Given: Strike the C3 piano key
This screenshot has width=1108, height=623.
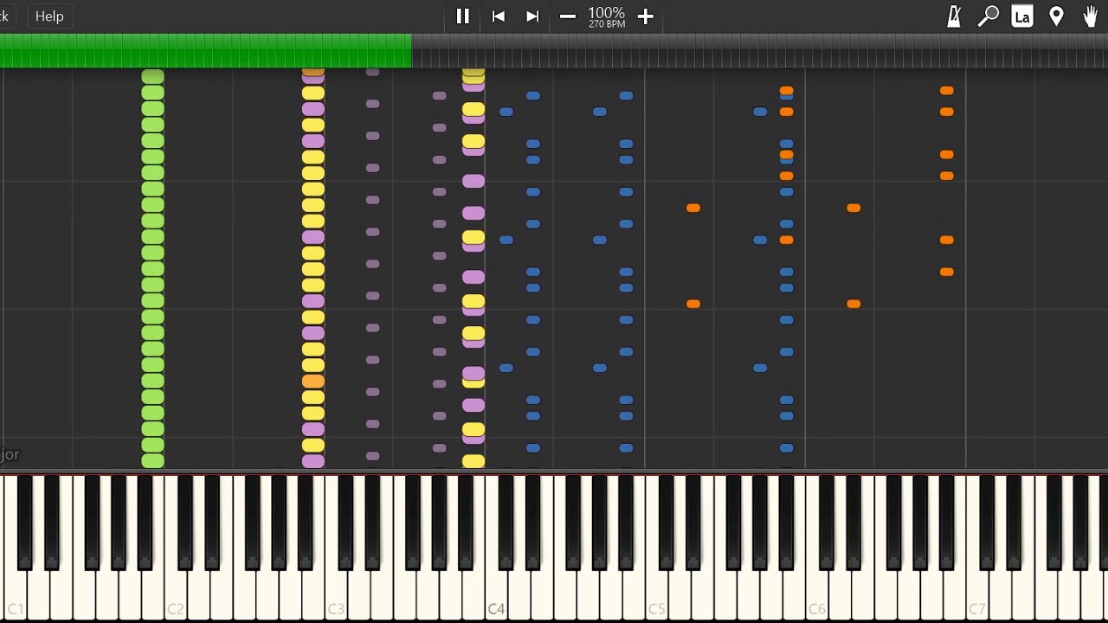Looking at the screenshot, I should pyautogui.click(x=336, y=597).
